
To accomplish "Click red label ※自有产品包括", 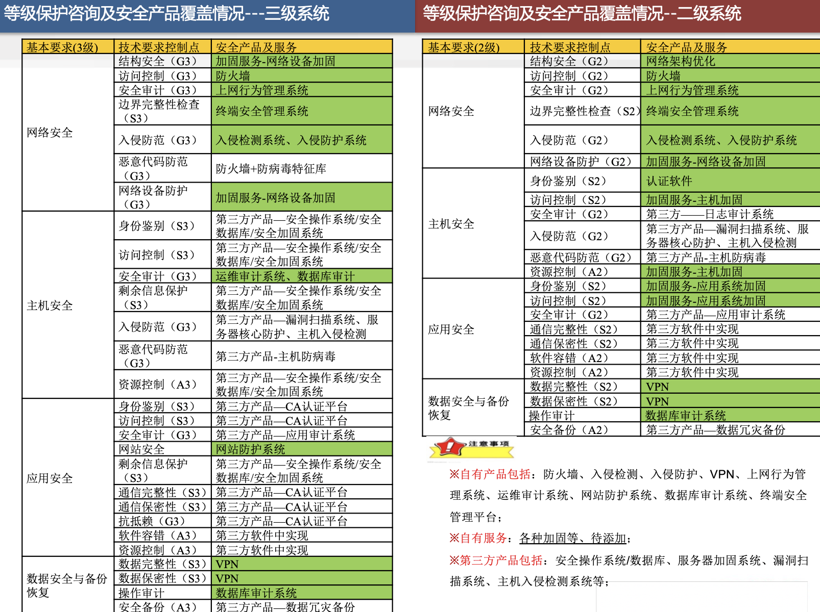I will coord(490,474).
